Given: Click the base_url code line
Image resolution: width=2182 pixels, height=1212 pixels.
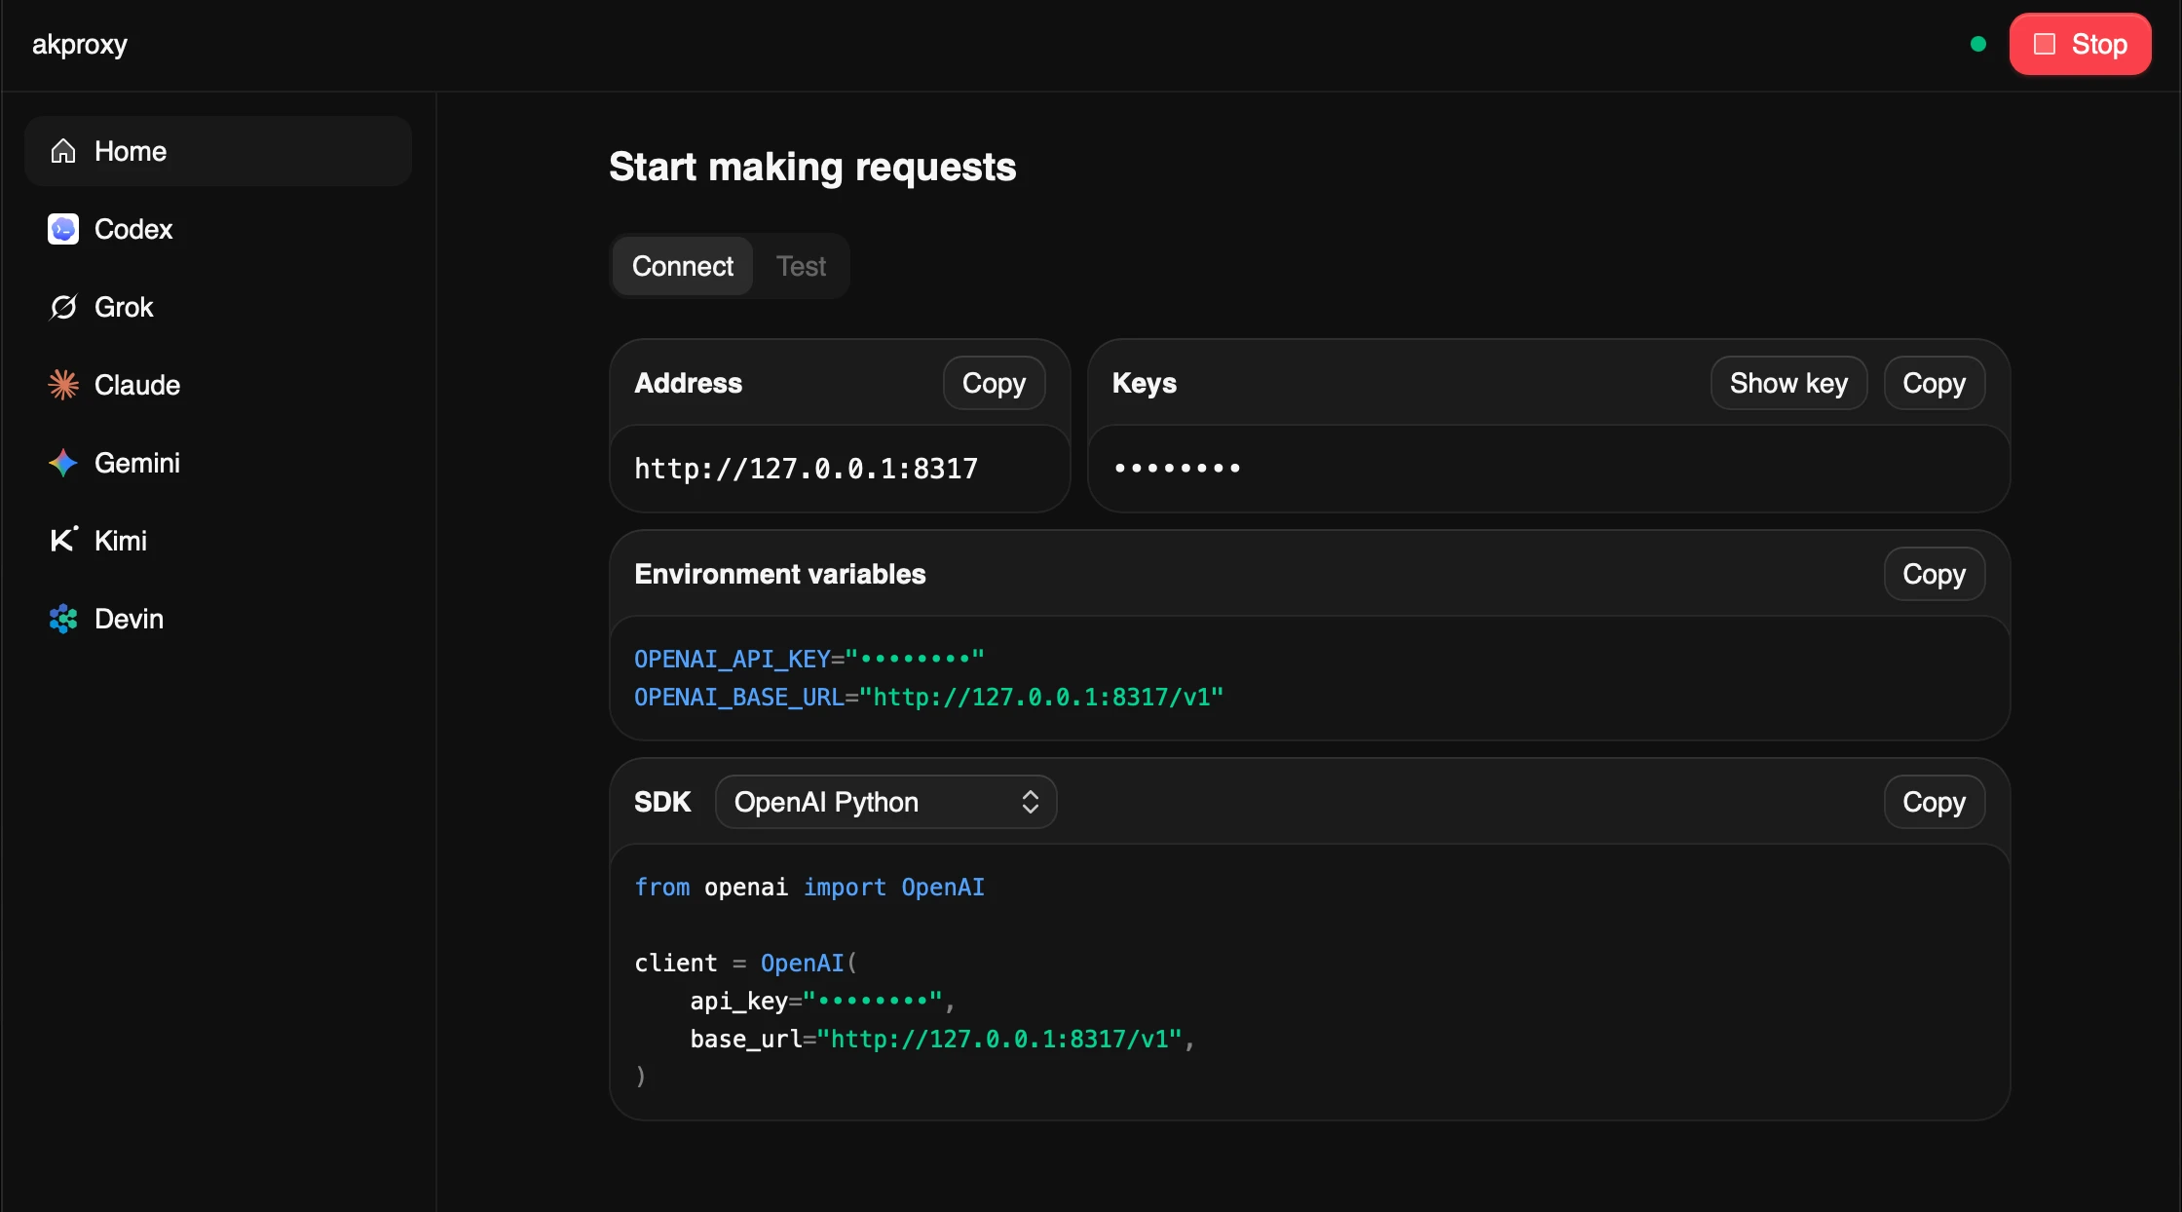Looking at the screenshot, I should pyautogui.click(x=942, y=1039).
